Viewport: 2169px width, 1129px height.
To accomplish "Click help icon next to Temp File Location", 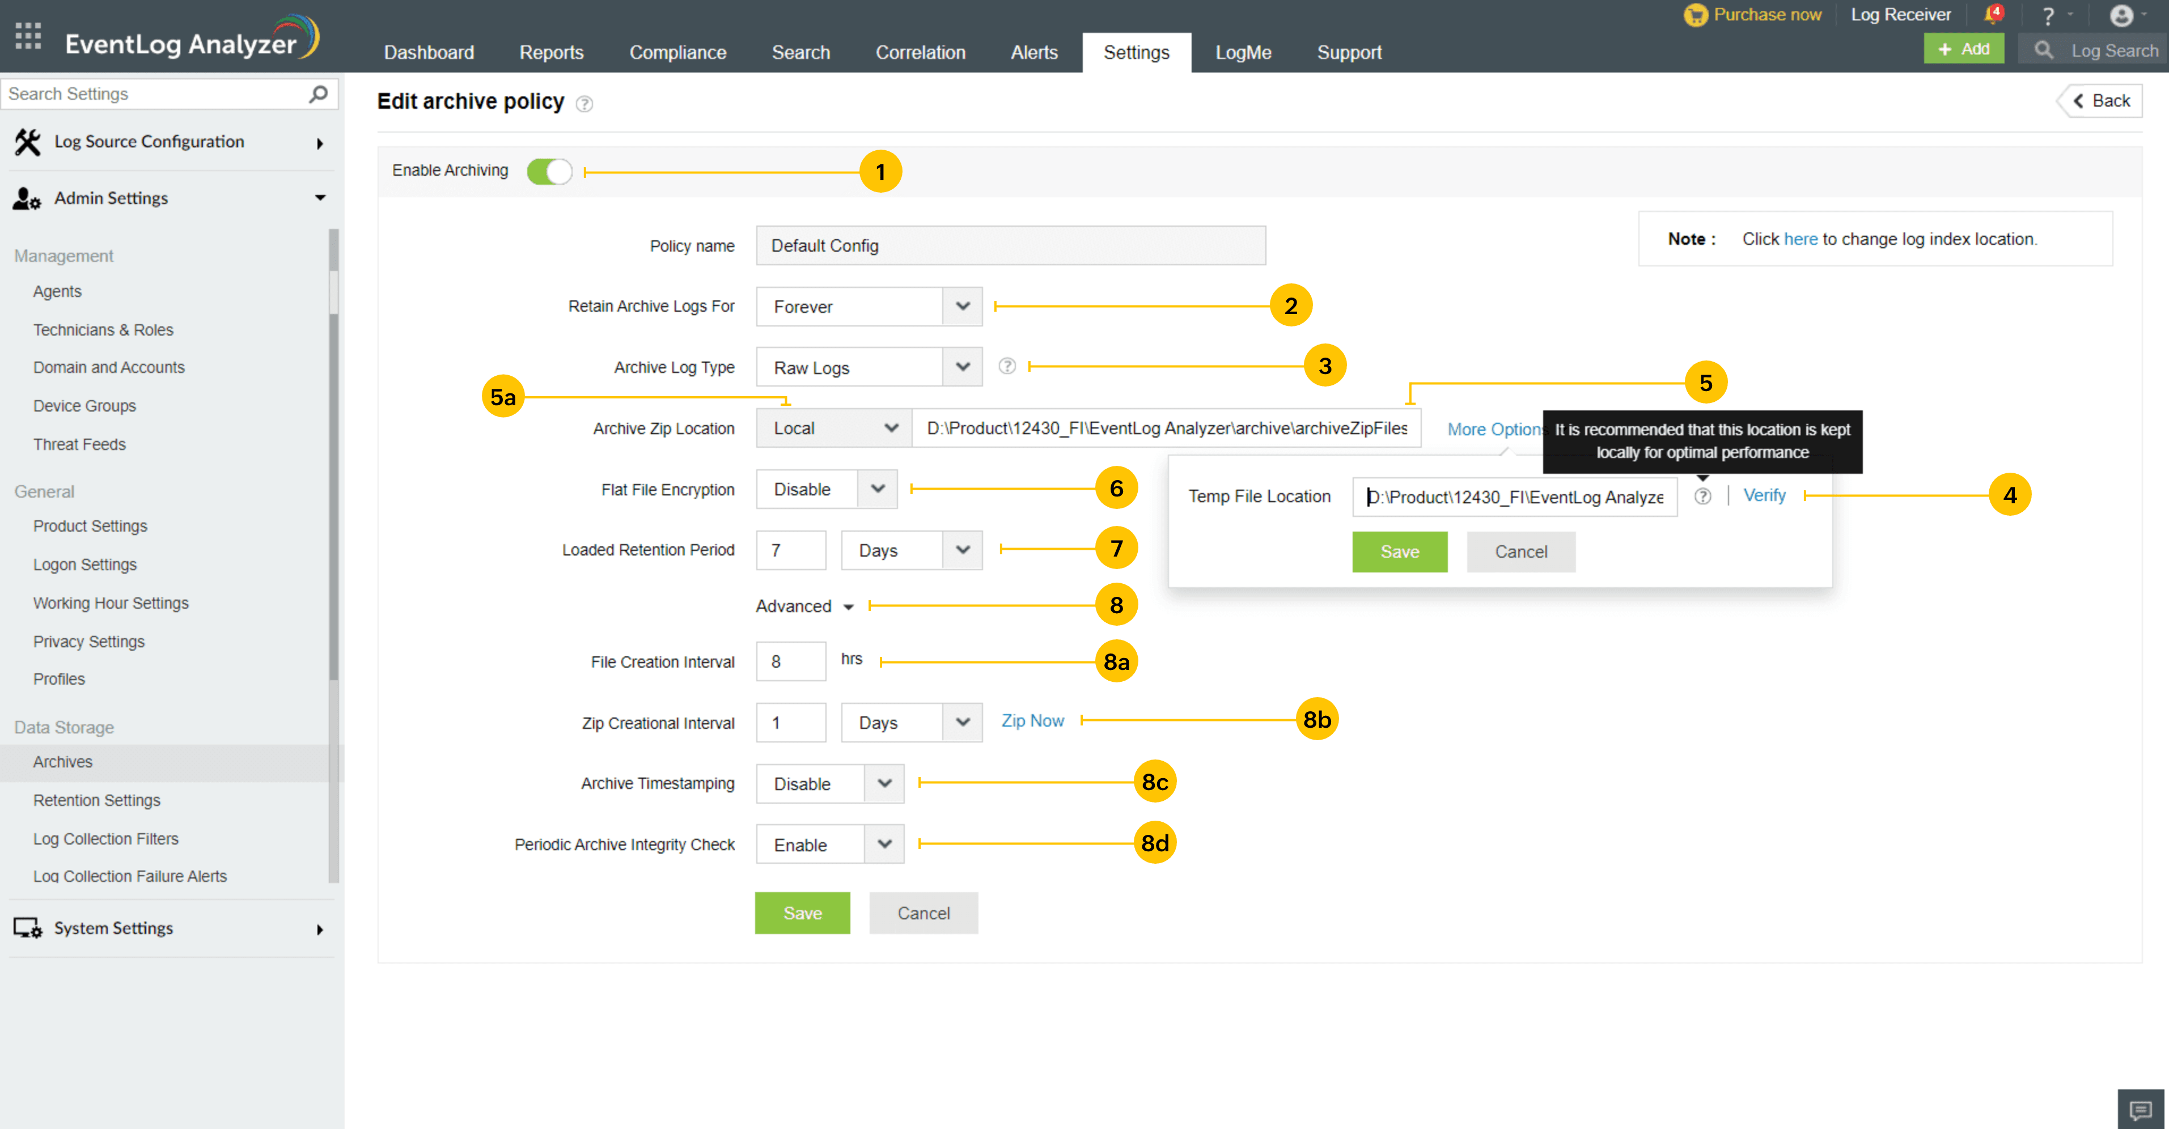I will pos(1702,496).
